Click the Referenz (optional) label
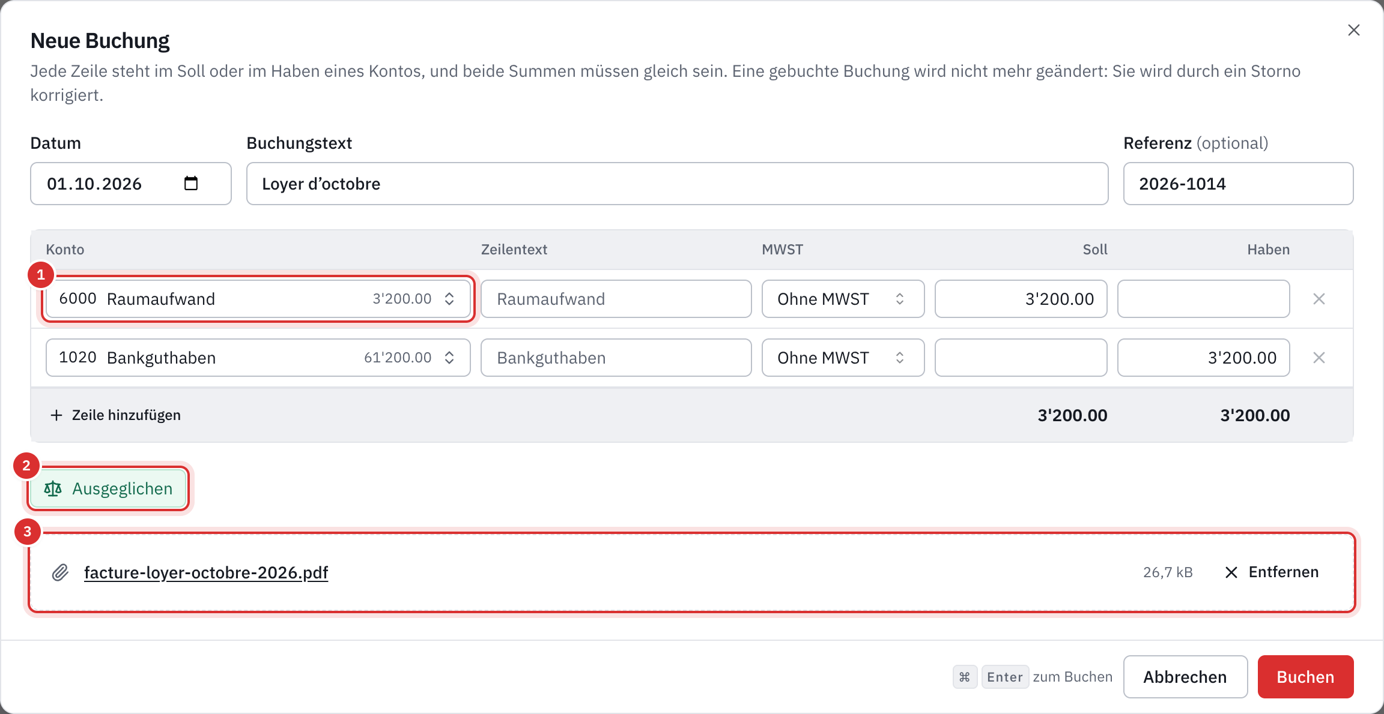 click(x=1196, y=143)
